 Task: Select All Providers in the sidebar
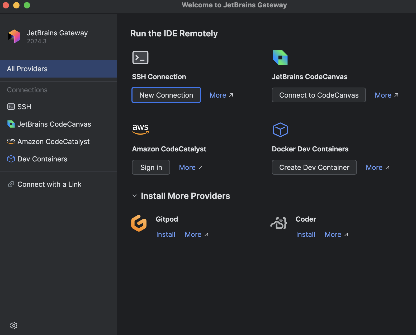pyautogui.click(x=58, y=69)
